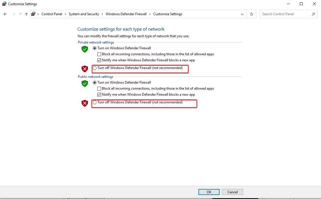The height and width of the screenshot is (199, 321).
Task: Click Private network settings heading
Action: [x=96, y=42]
